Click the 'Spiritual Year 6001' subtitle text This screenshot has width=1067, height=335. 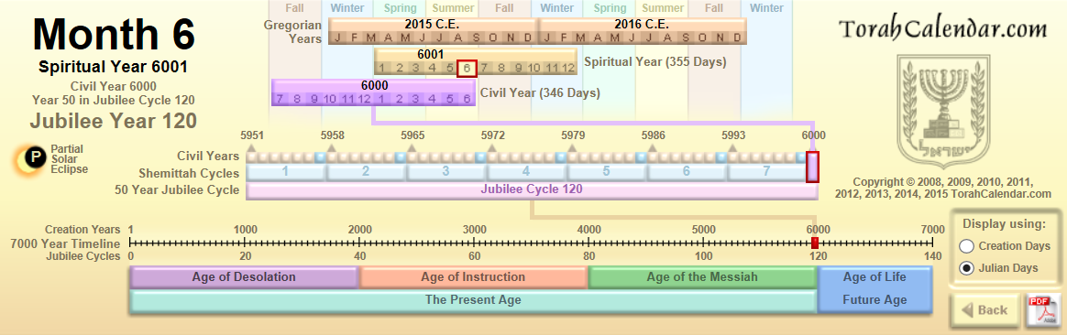[113, 67]
